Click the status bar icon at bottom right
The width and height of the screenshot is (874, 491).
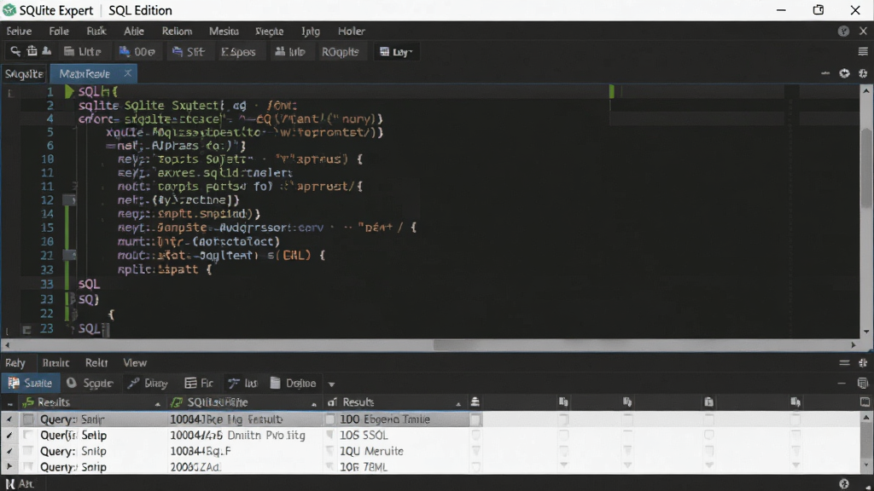coord(844,484)
